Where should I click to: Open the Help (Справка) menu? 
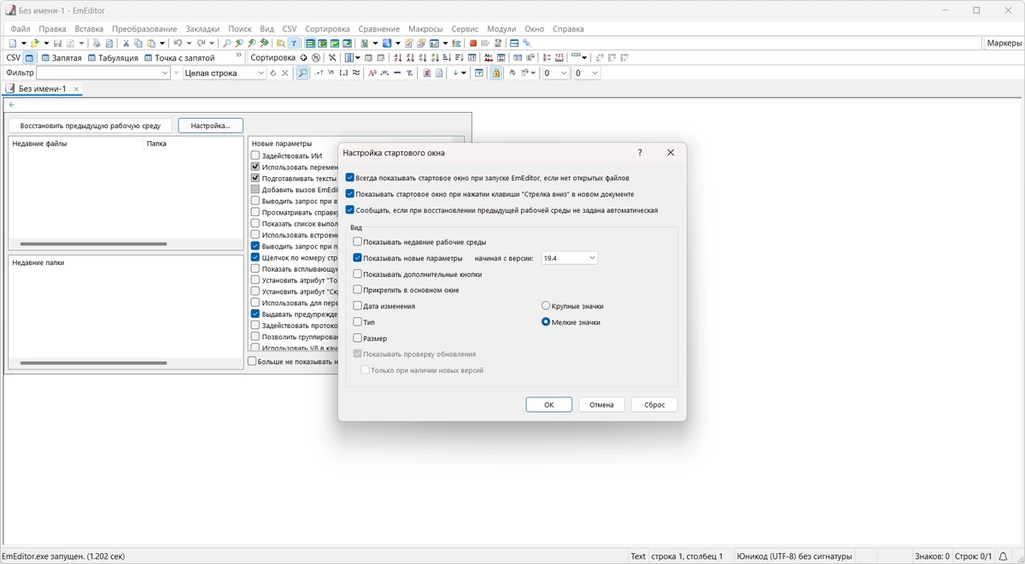(568, 28)
